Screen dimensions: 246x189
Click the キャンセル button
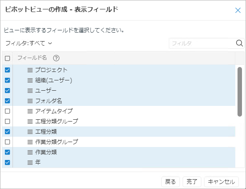(221, 182)
